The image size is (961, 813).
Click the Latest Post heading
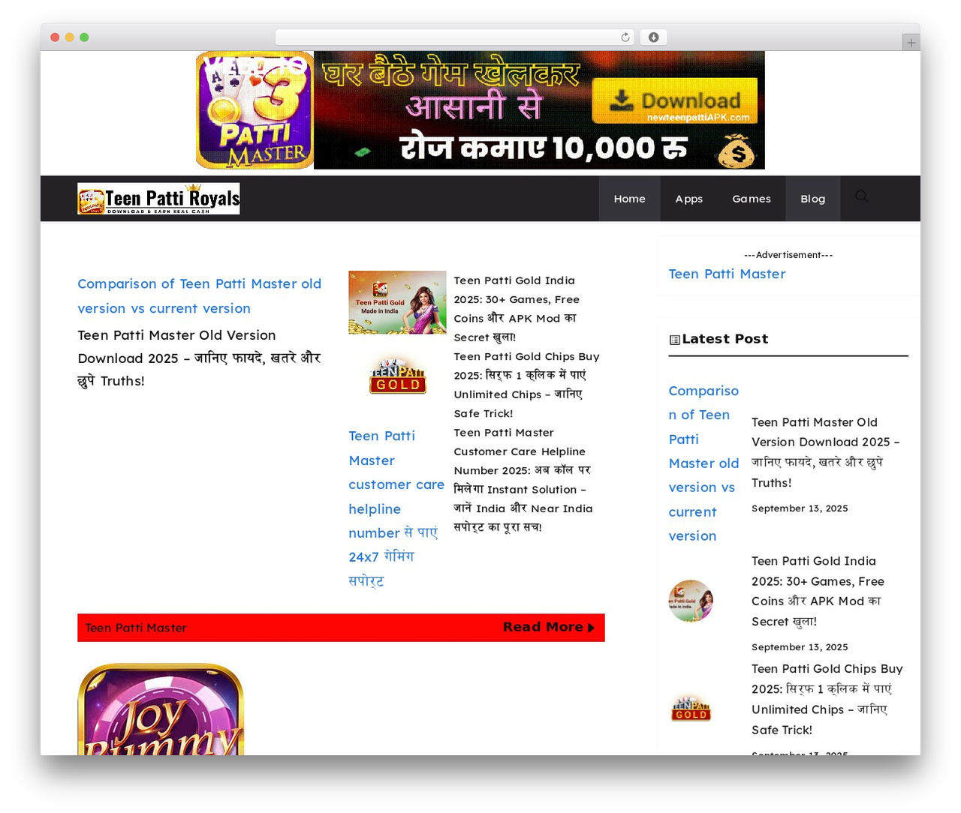(x=725, y=339)
